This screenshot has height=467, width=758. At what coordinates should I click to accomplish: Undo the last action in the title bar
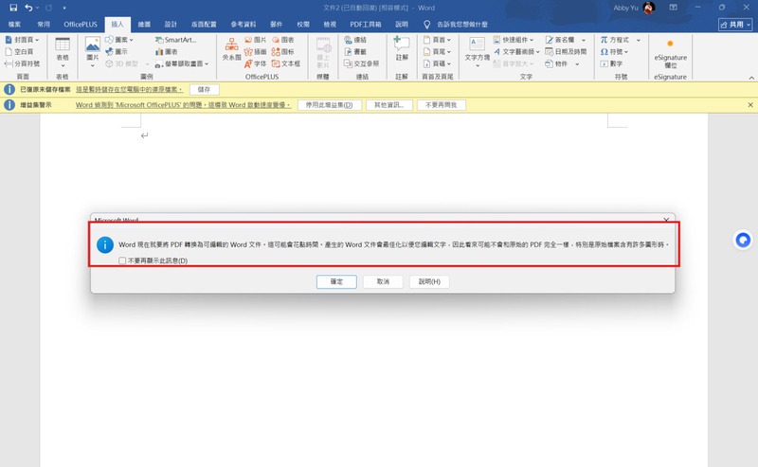pos(28,8)
